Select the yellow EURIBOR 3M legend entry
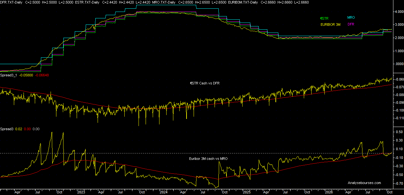404x195 pixels. point(330,24)
